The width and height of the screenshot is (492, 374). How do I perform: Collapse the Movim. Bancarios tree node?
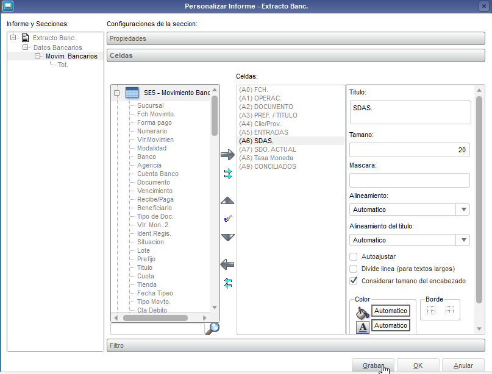(x=37, y=56)
